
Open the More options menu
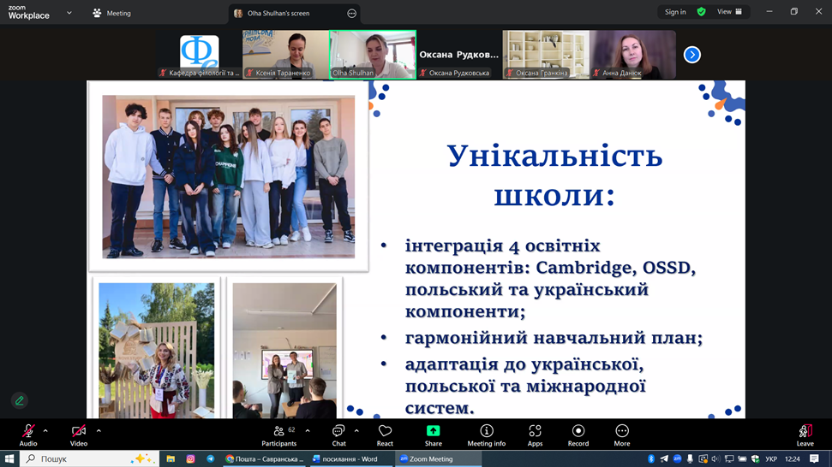622,434
